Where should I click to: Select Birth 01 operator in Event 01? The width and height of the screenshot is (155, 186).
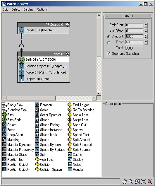(x=44, y=59)
